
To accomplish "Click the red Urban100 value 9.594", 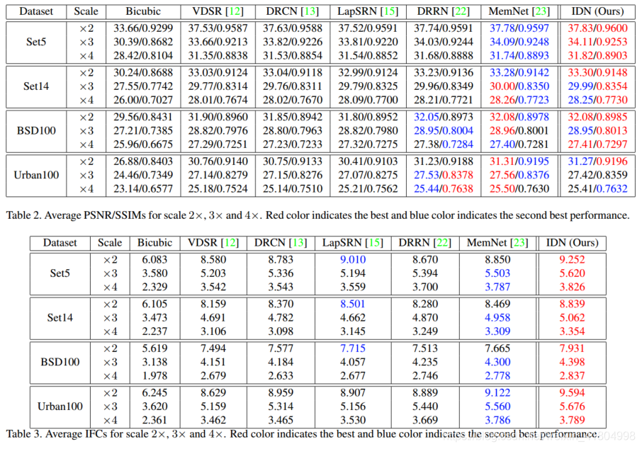I will pos(572,393).
